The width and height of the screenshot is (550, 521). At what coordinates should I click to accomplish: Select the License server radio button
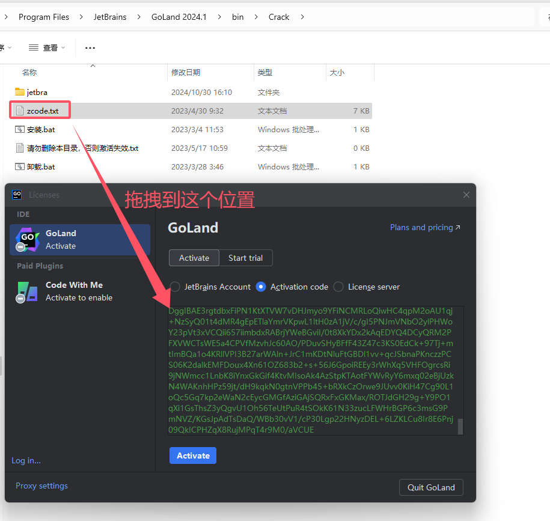pyautogui.click(x=338, y=287)
